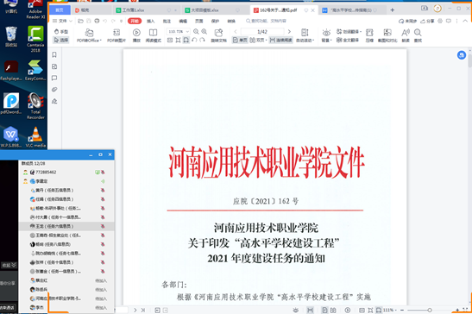The height and width of the screenshot is (314, 472).
Task: Launch VLC media player shortcut
Action: pos(35,137)
